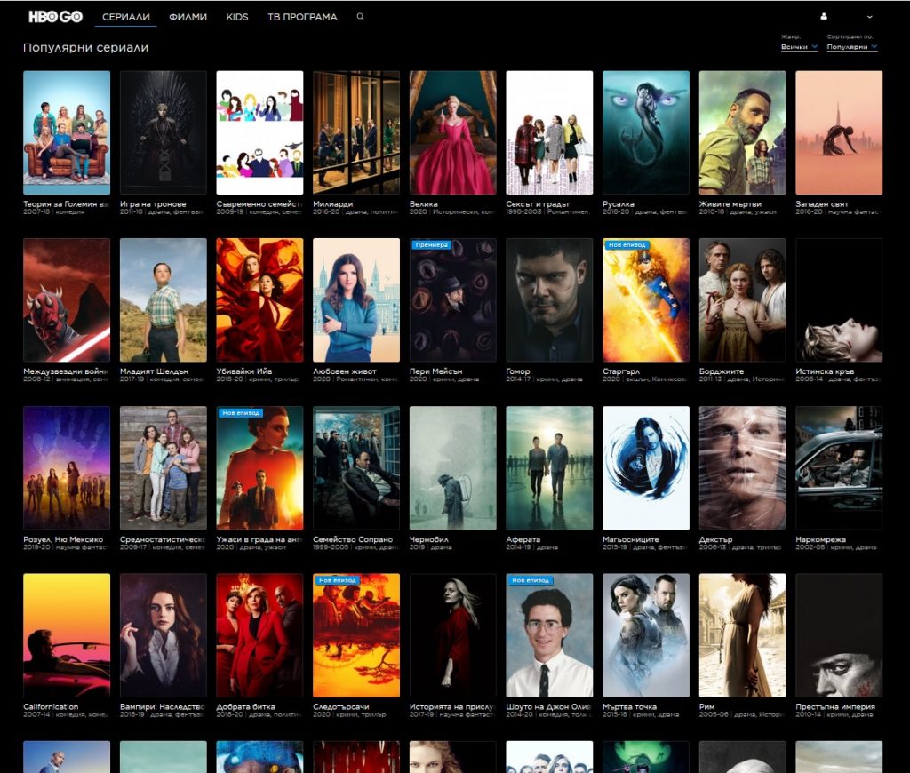Open the Гомор series poster

549,300
